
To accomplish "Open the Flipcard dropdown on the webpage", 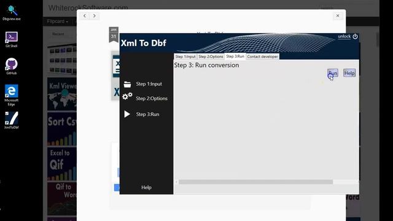I will pos(57,21).
